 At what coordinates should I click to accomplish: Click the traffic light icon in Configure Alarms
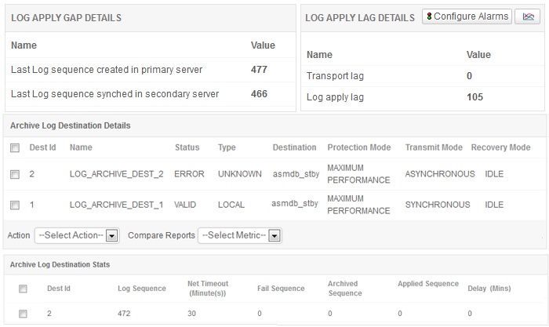click(429, 16)
